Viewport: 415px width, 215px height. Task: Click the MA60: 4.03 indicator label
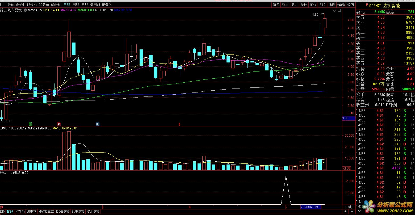click(x=86, y=10)
